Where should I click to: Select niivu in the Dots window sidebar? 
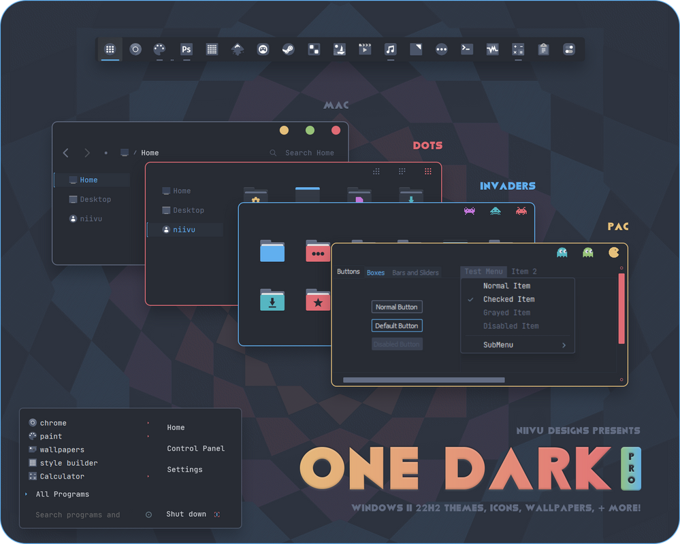pyautogui.click(x=185, y=230)
